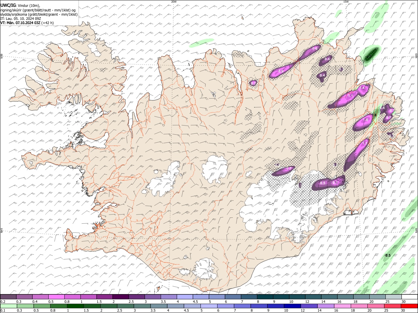The height and width of the screenshot is (313, 418).
Task: Click the dark green rain cell off northeast coast
Action: coord(371,54)
